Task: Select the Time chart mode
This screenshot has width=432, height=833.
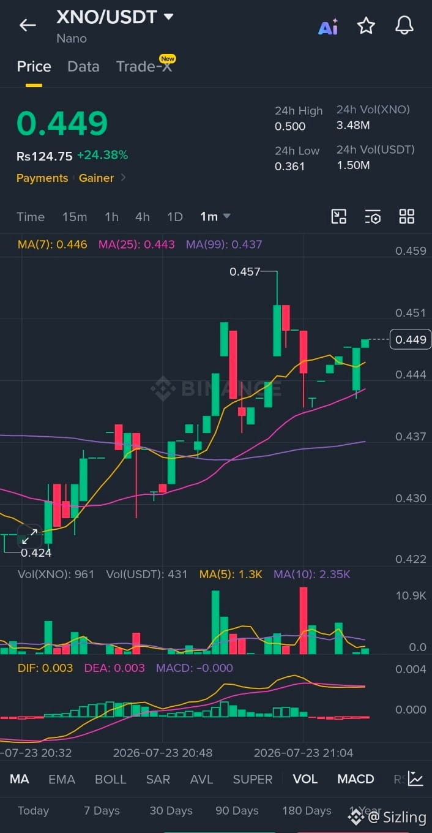Action: [x=31, y=217]
